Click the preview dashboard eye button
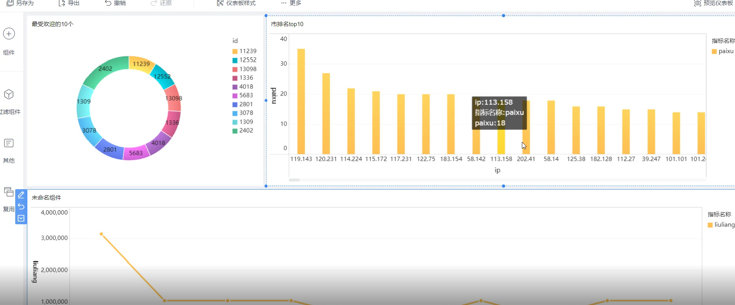Image resolution: width=735 pixels, height=305 pixels. pyautogui.click(x=714, y=3)
